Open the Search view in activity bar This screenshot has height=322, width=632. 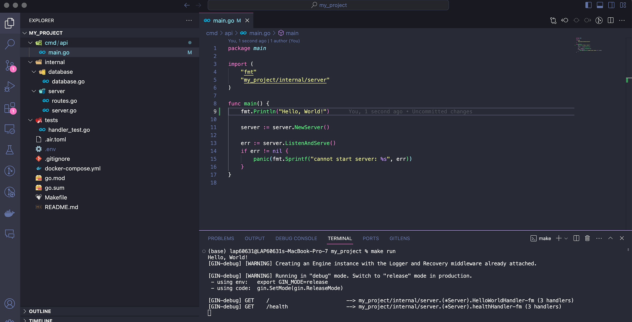click(10, 44)
